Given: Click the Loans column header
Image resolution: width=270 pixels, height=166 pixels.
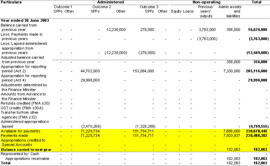Looking at the screenshot, I should 188,11.
